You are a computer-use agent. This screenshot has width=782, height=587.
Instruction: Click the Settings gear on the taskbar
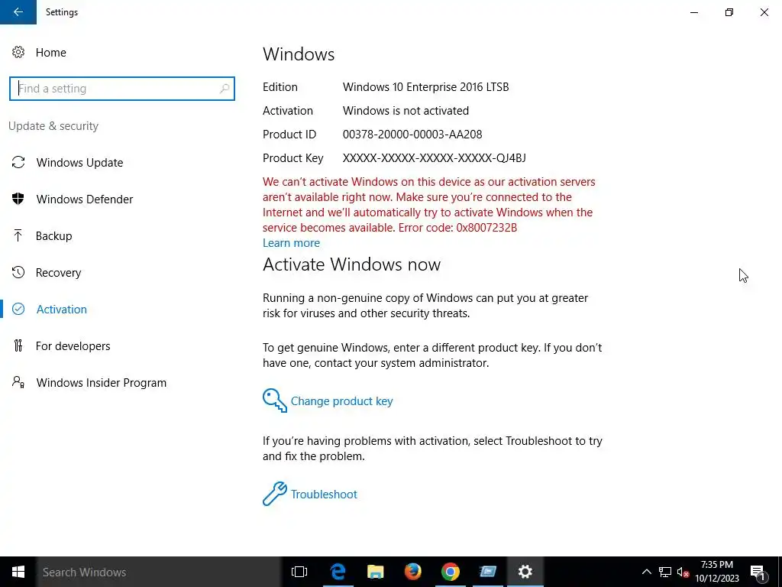[x=525, y=572]
